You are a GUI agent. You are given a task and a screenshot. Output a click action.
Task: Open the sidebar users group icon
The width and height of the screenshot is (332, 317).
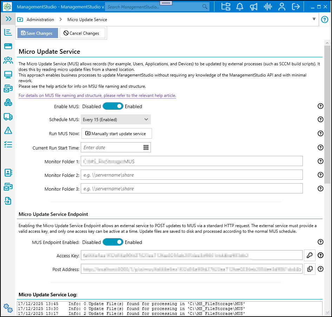point(8,60)
